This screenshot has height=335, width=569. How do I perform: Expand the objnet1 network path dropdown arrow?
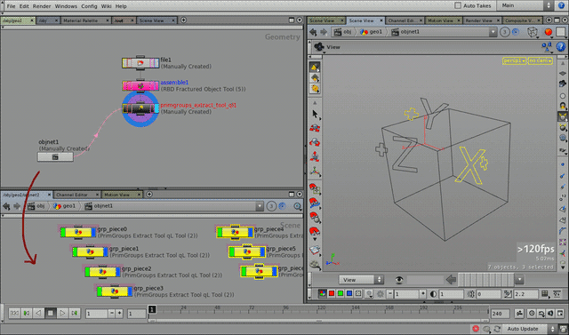click(x=259, y=206)
